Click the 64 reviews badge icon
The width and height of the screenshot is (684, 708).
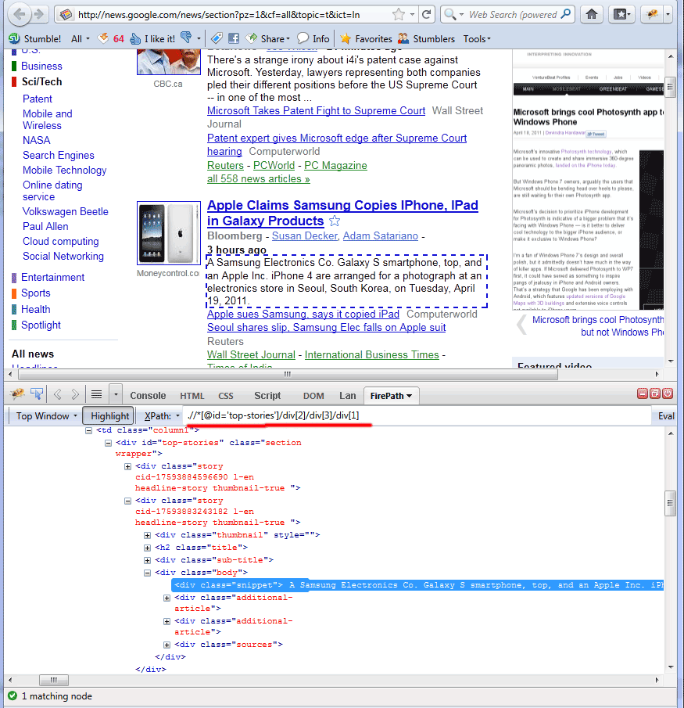click(111, 39)
